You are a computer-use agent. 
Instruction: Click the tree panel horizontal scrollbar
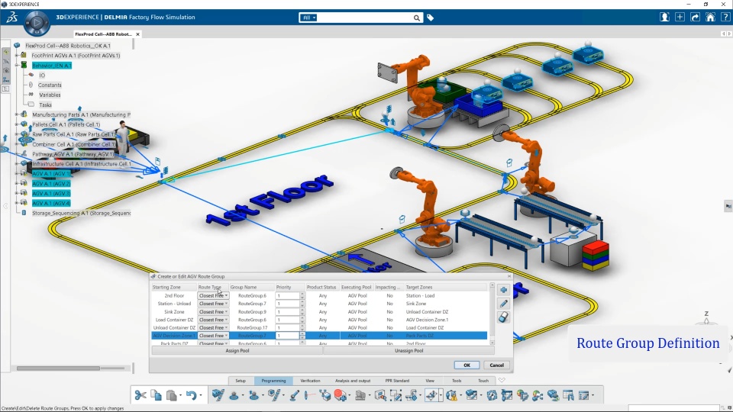click(59, 368)
